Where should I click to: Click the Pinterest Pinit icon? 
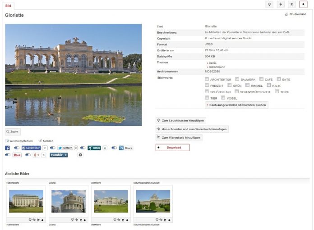coord(17,155)
